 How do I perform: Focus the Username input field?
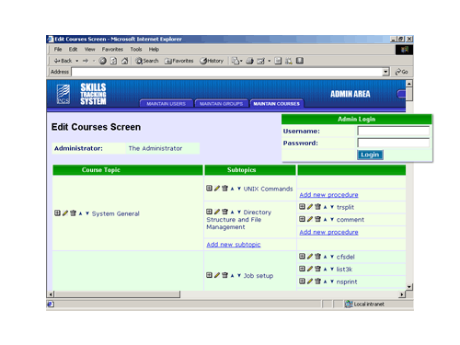coord(393,131)
